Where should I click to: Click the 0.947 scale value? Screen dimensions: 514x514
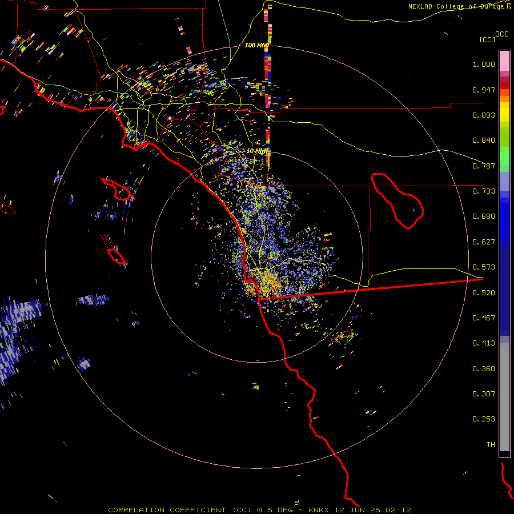484,90
